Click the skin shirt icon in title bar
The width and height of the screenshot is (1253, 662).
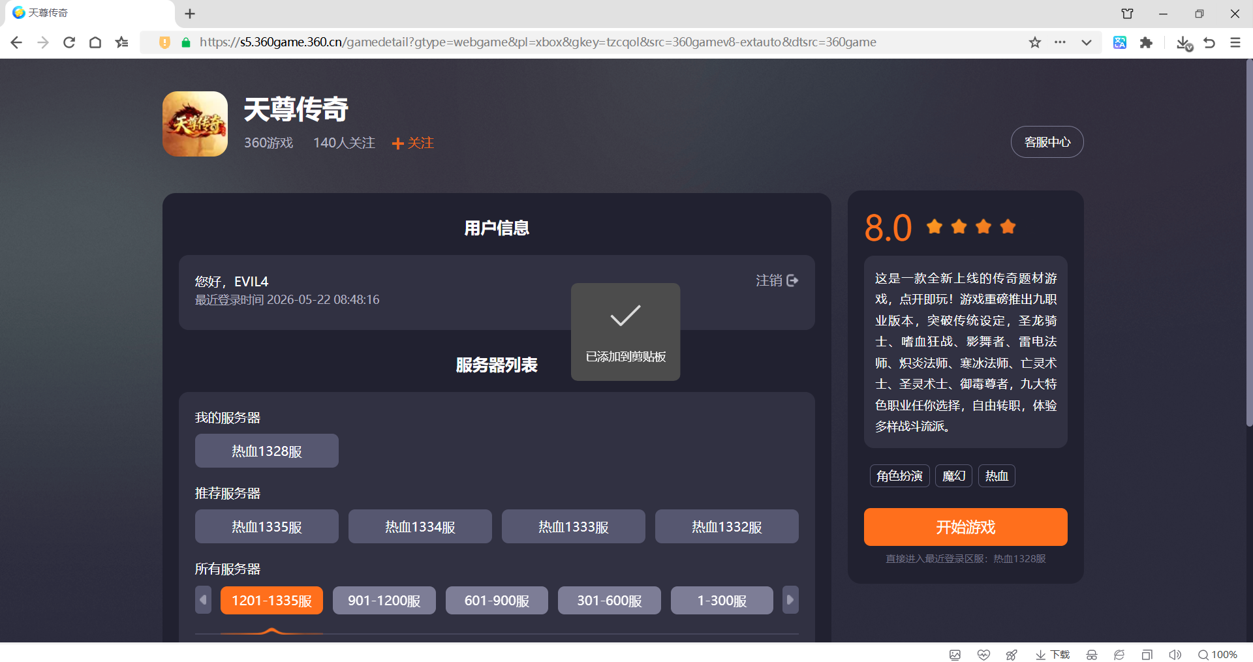coord(1127,14)
